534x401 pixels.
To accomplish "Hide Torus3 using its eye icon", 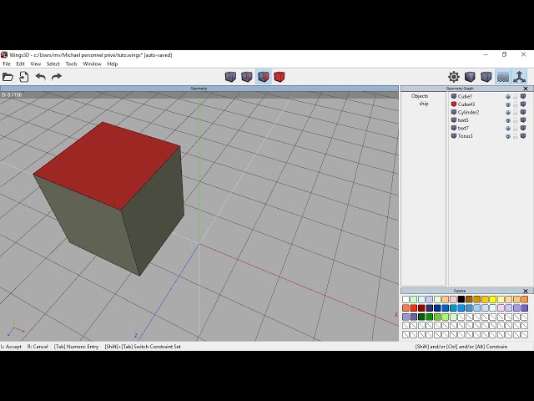I will click(508, 136).
